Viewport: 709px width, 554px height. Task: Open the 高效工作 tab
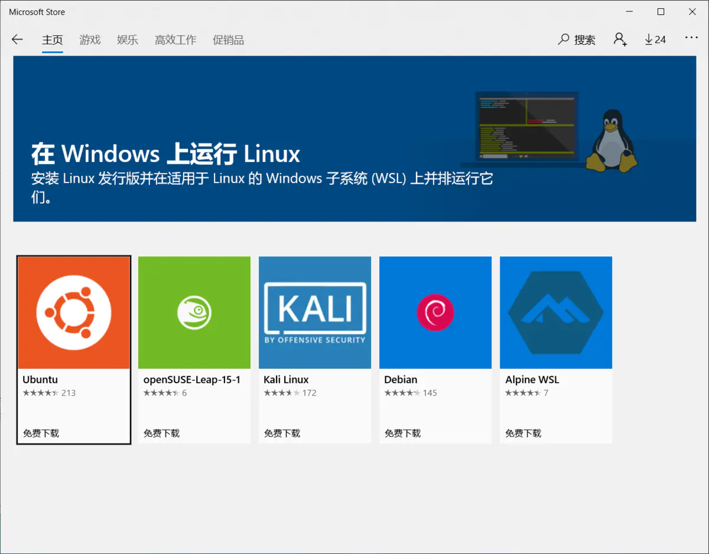(175, 40)
